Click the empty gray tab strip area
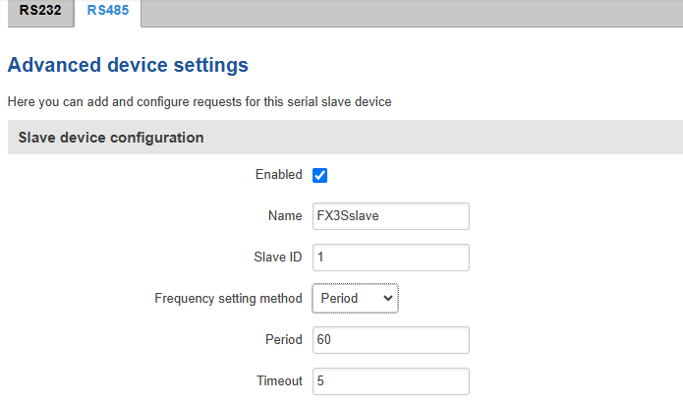This screenshot has width=683, height=404. 412,13
